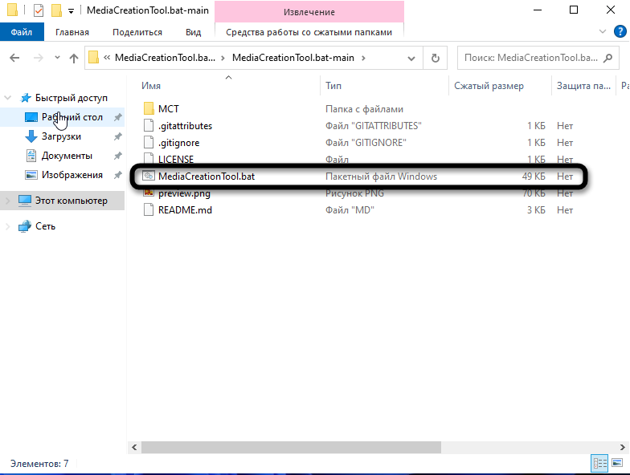Click the search magnifier icon
The height and width of the screenshot is (475, 630).
pyautogui.click(x=607, y=58)
